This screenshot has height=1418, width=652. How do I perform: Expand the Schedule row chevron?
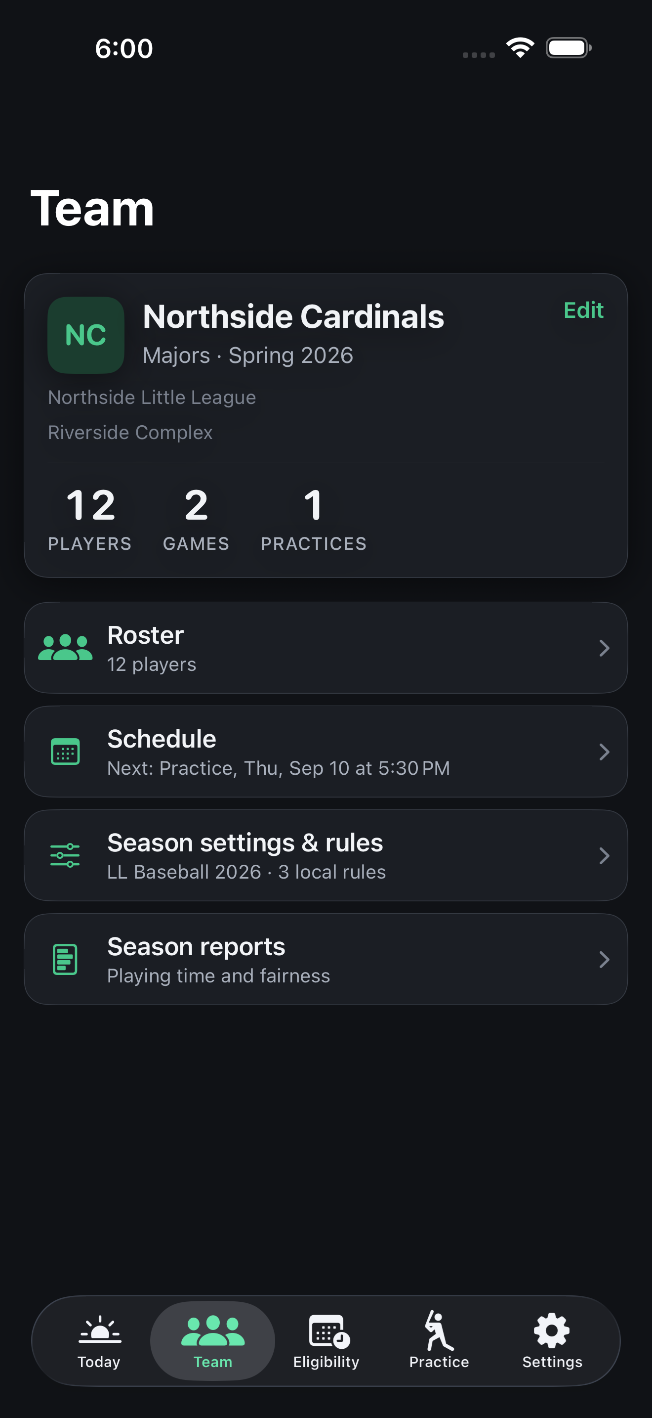(x=604, y=752)
